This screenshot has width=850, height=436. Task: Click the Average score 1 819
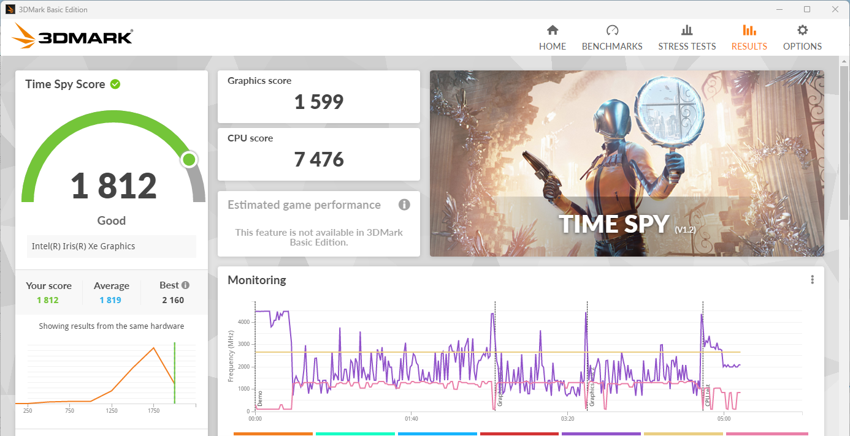110,300
